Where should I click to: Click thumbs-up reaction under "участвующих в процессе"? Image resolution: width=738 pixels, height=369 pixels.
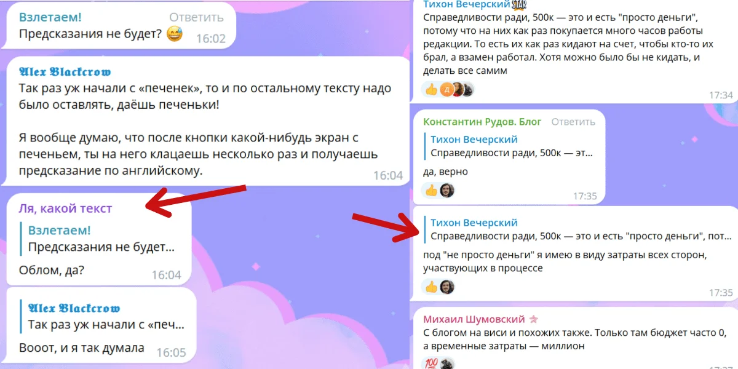[431, 287]
